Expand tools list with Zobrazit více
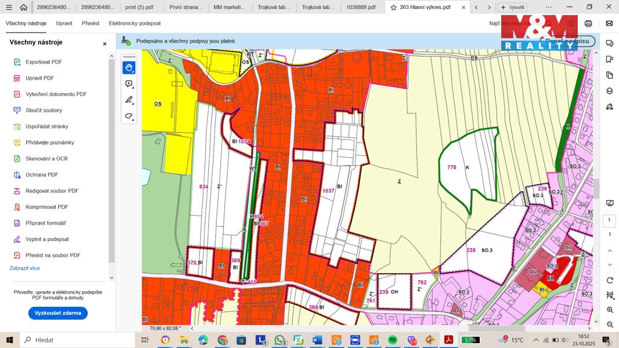This screenshot has width=619, height=348. tap(25, 268)
